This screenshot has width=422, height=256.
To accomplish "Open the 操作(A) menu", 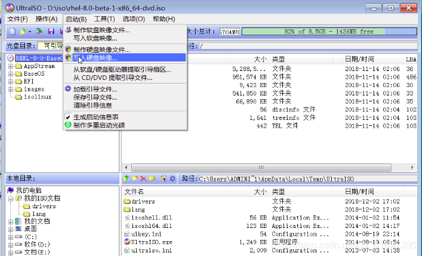I will pos(47,19).
